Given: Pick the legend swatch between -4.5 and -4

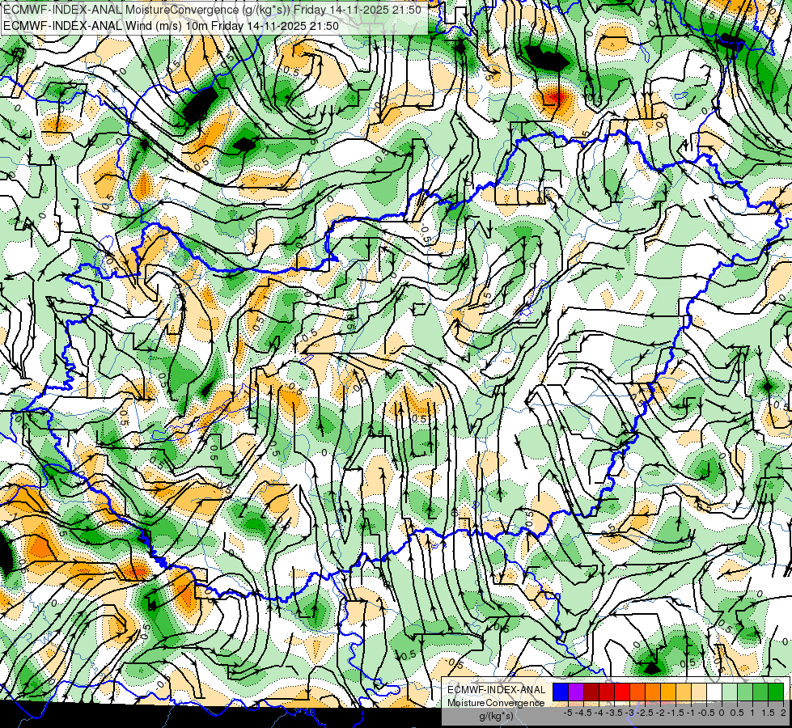Looking at the screenshot, I should tap(591, 692).
